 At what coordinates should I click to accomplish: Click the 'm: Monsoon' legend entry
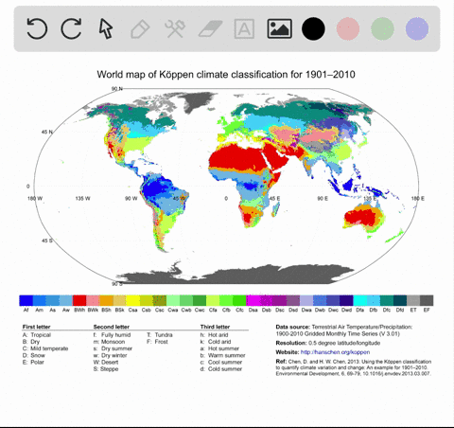[109, 342]
